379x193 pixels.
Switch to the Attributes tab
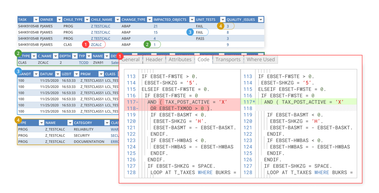pyautogui.click(x=180, y=60)
